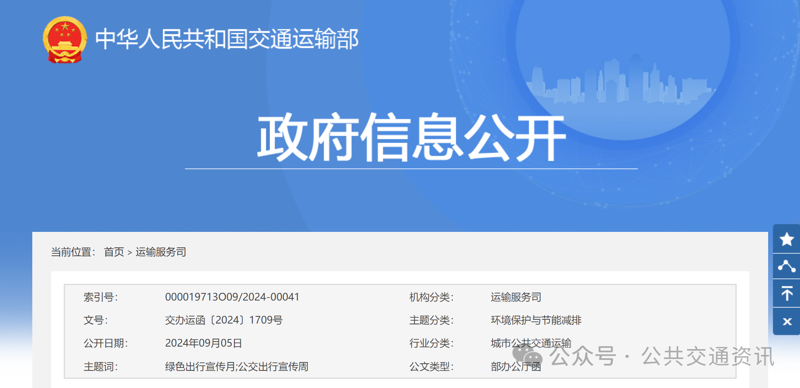Close the floating sidebar with X icon
This screenshot has width=800, height=388.
tap(787, 321)
